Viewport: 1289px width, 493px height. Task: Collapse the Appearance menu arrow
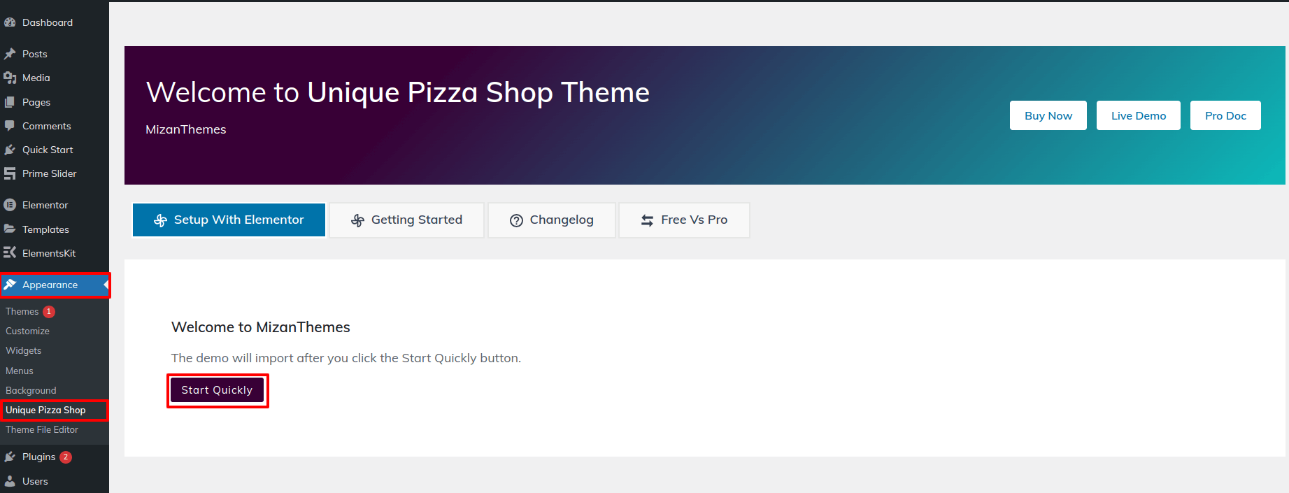tap(106, 285)
